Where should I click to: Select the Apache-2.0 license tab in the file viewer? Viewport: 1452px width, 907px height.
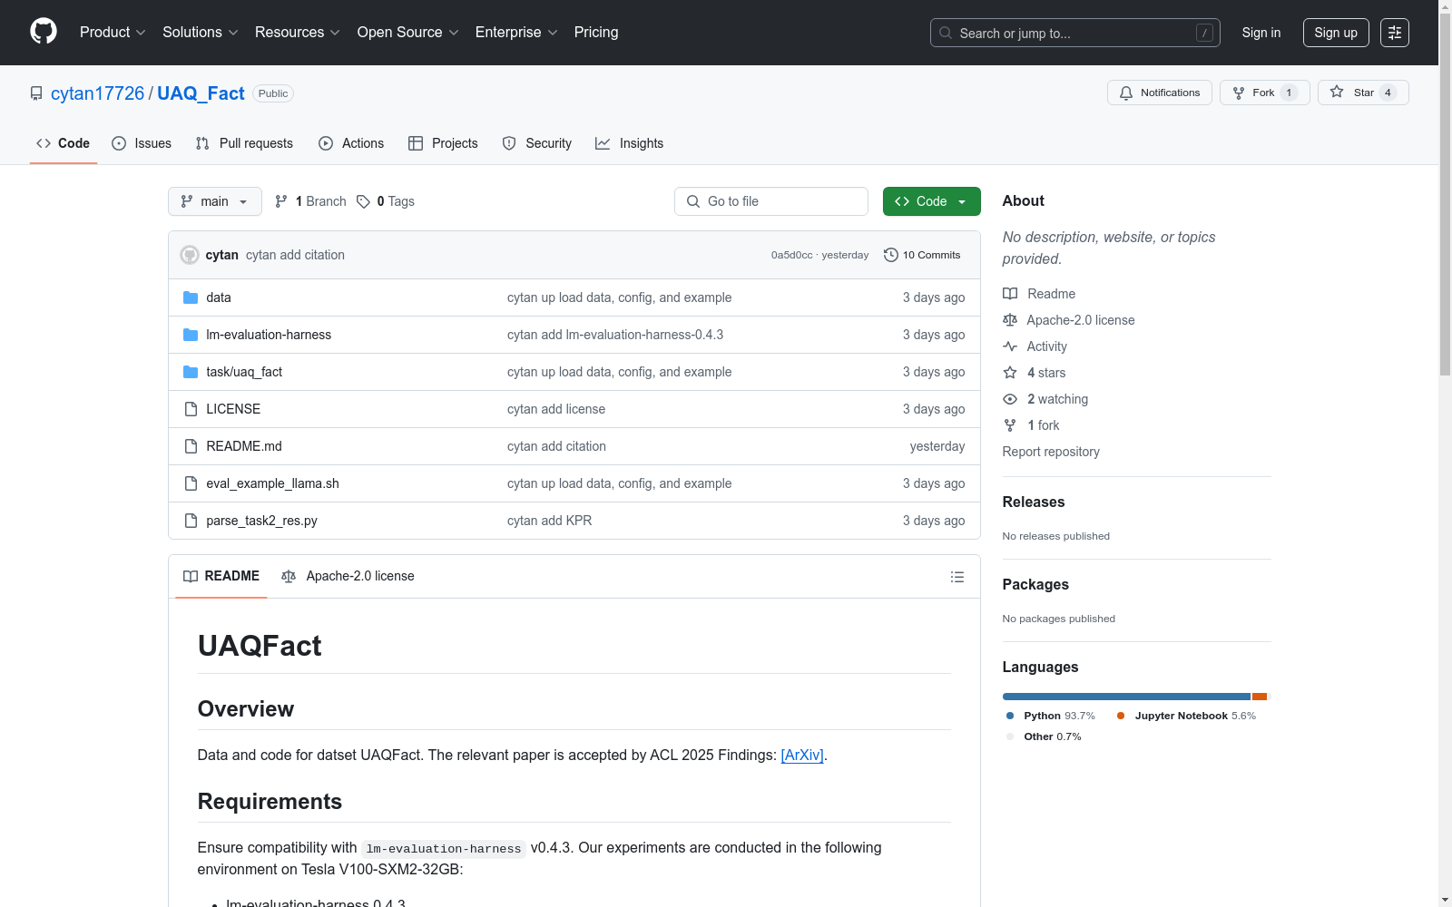pos(348,576)
